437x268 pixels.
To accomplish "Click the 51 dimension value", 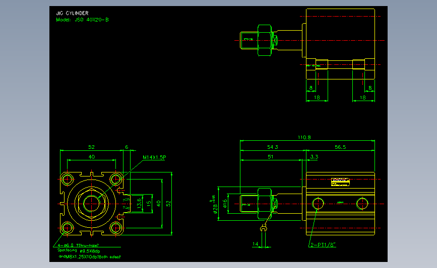I will click(270, 157).
